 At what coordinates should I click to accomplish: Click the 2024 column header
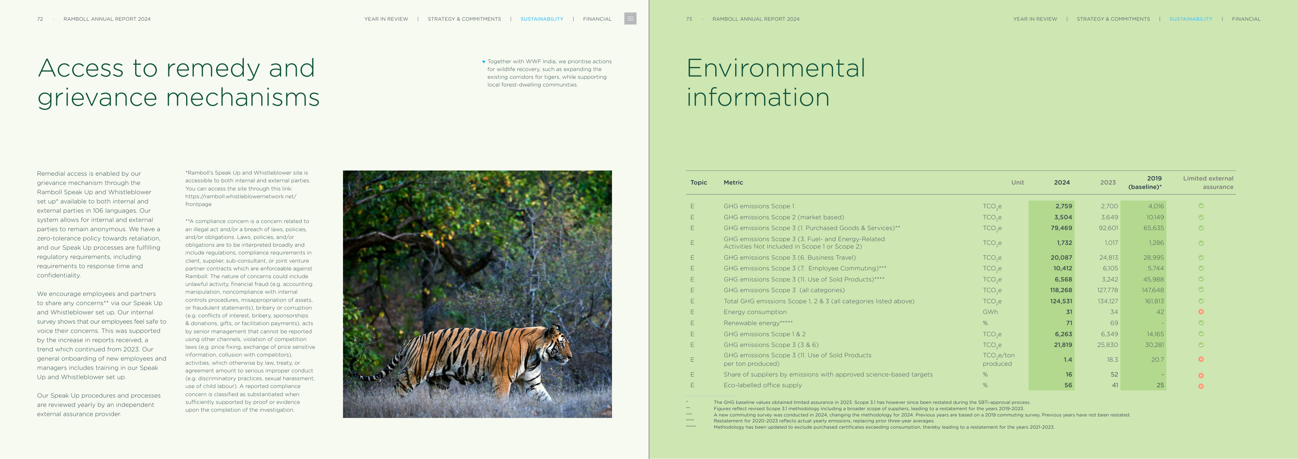[x=1062, y=182]
